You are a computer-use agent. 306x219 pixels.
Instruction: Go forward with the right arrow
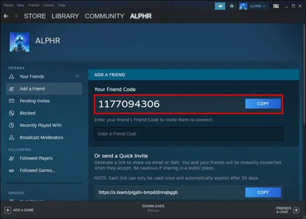(16, 16)
